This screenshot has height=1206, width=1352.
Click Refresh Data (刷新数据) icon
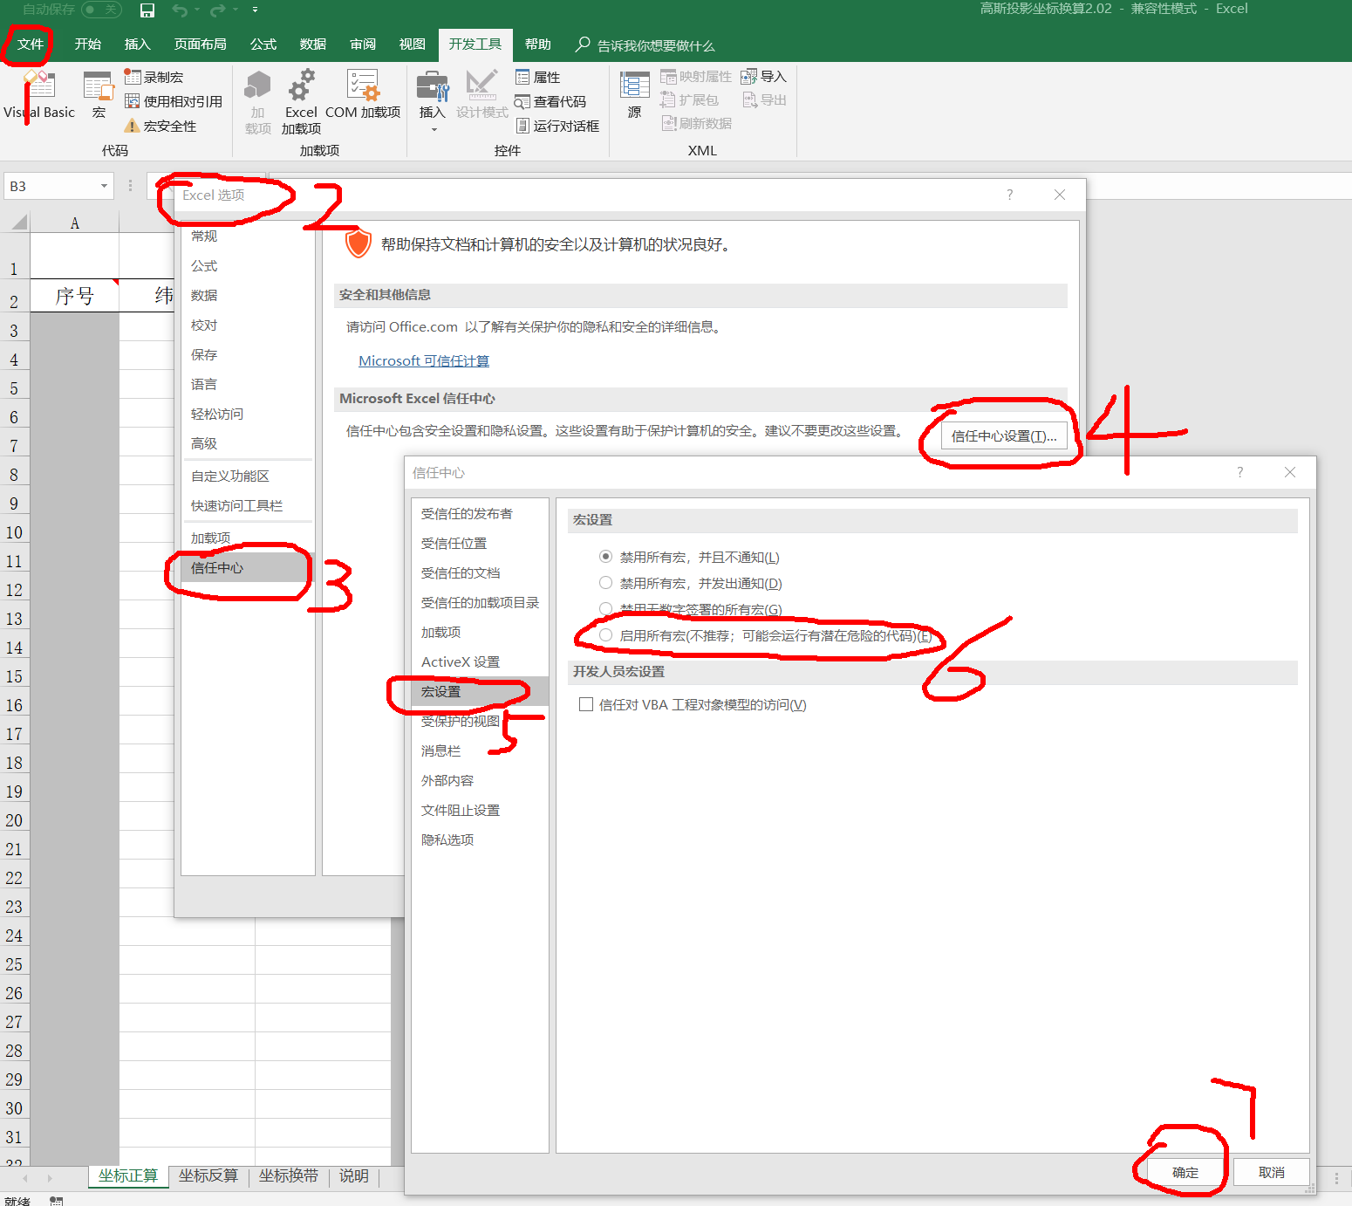[668, 123]
